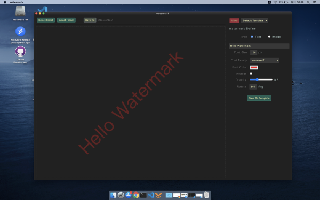Open the watermark app menu

point(17,2)
